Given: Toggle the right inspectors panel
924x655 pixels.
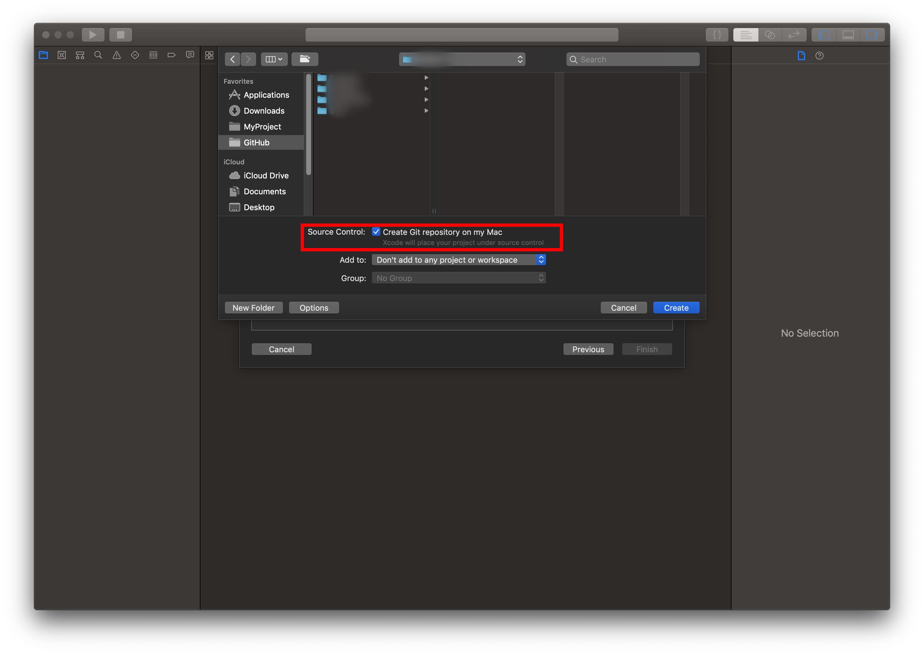Looking at the screenshot, I should (871, 35).
